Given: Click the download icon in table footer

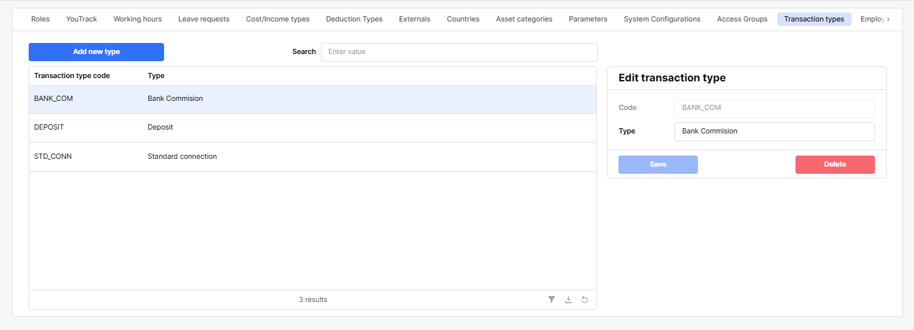Looking at the screenshot, I should 568,299.
